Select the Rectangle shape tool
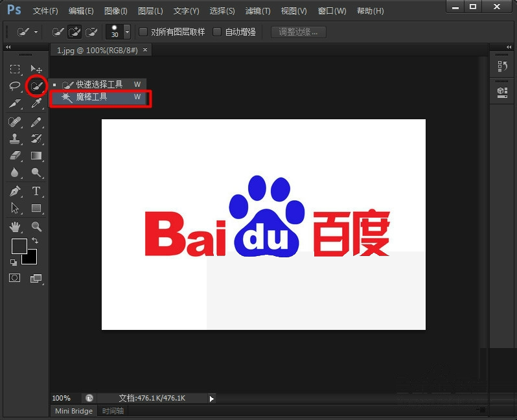 (x=36, y=208)
